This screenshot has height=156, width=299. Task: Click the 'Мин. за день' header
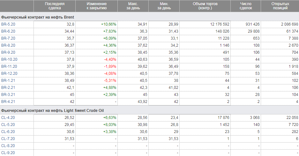(x=164, y=6)
